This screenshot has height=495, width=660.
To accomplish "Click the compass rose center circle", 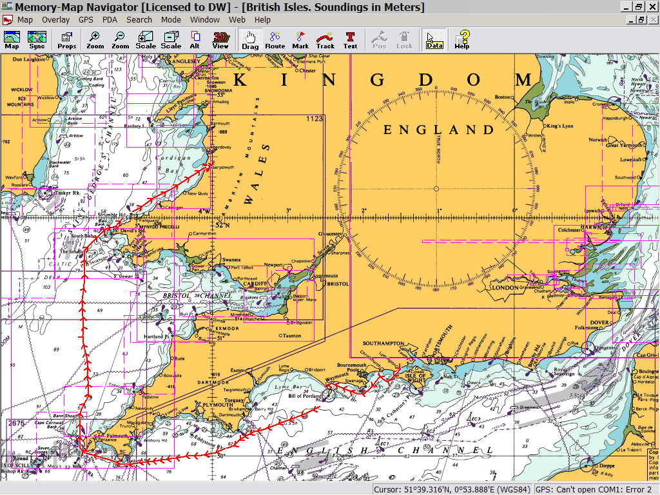I will tap(436, 189).
